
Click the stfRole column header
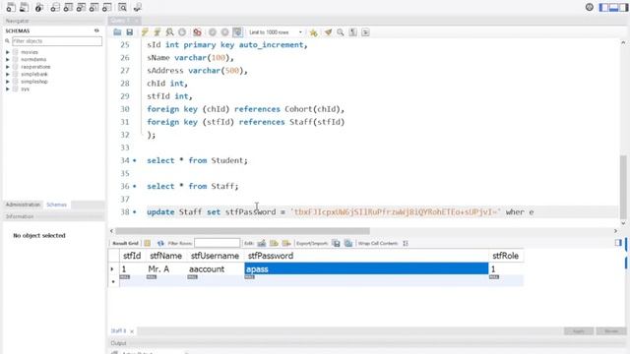[x=505, y=256]
